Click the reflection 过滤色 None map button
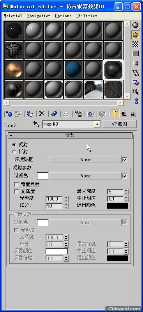This screenshot has width=143, height=312. point(85,176)
